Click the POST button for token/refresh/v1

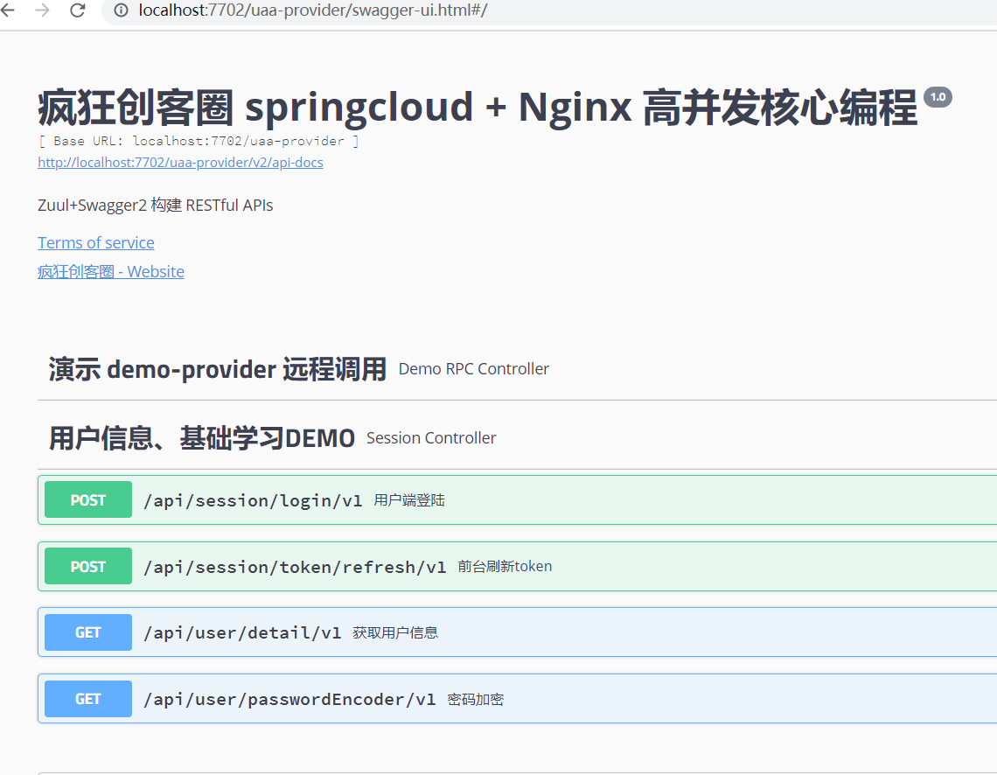pyautogui.click(x=88, y=566)
